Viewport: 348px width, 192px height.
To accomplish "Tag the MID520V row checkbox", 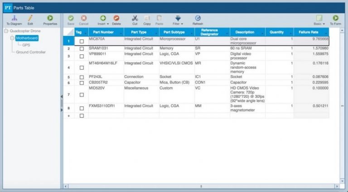I will coord(82,95).
